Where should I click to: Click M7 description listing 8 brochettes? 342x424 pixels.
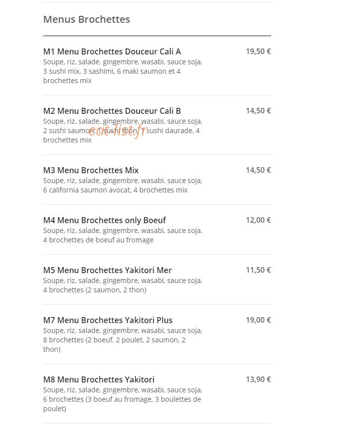pyautogui.click(x=123, y=340)
